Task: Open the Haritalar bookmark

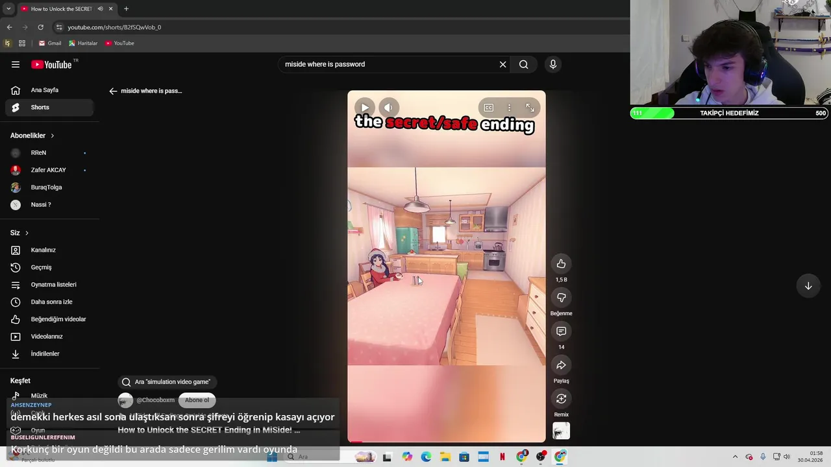Action: [x=83, y=43]
